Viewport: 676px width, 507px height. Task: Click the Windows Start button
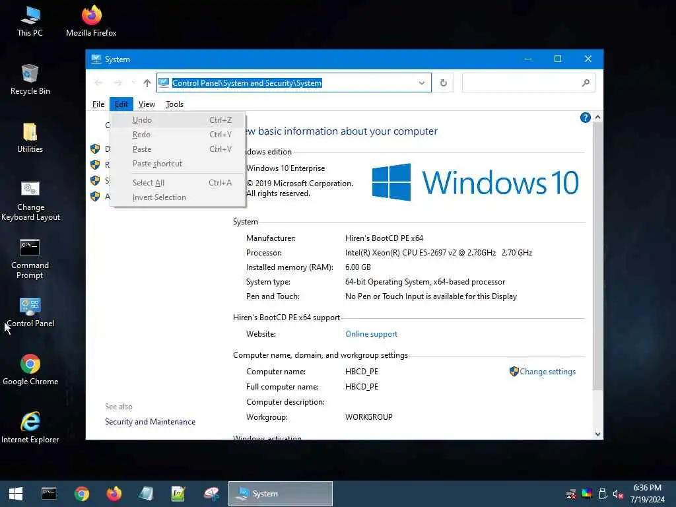click(x=16, y=494)
